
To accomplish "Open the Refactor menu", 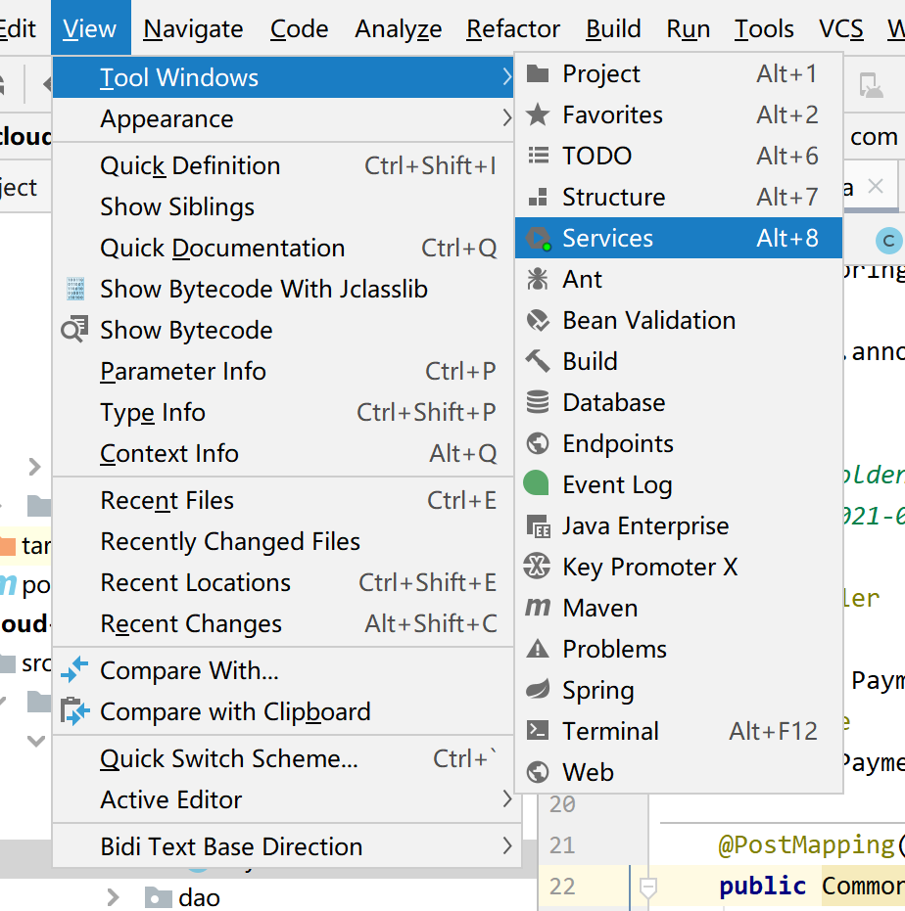I will [513, 27].
